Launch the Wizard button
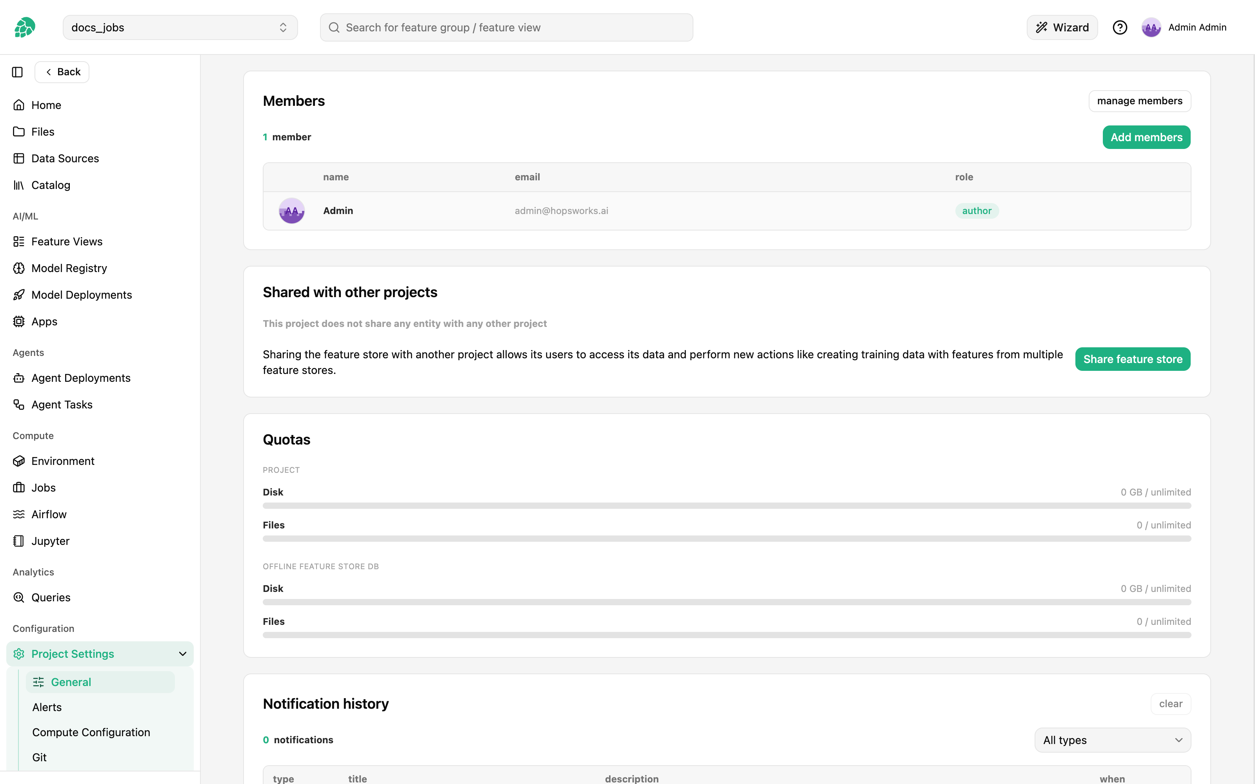 coord(1062,27)
